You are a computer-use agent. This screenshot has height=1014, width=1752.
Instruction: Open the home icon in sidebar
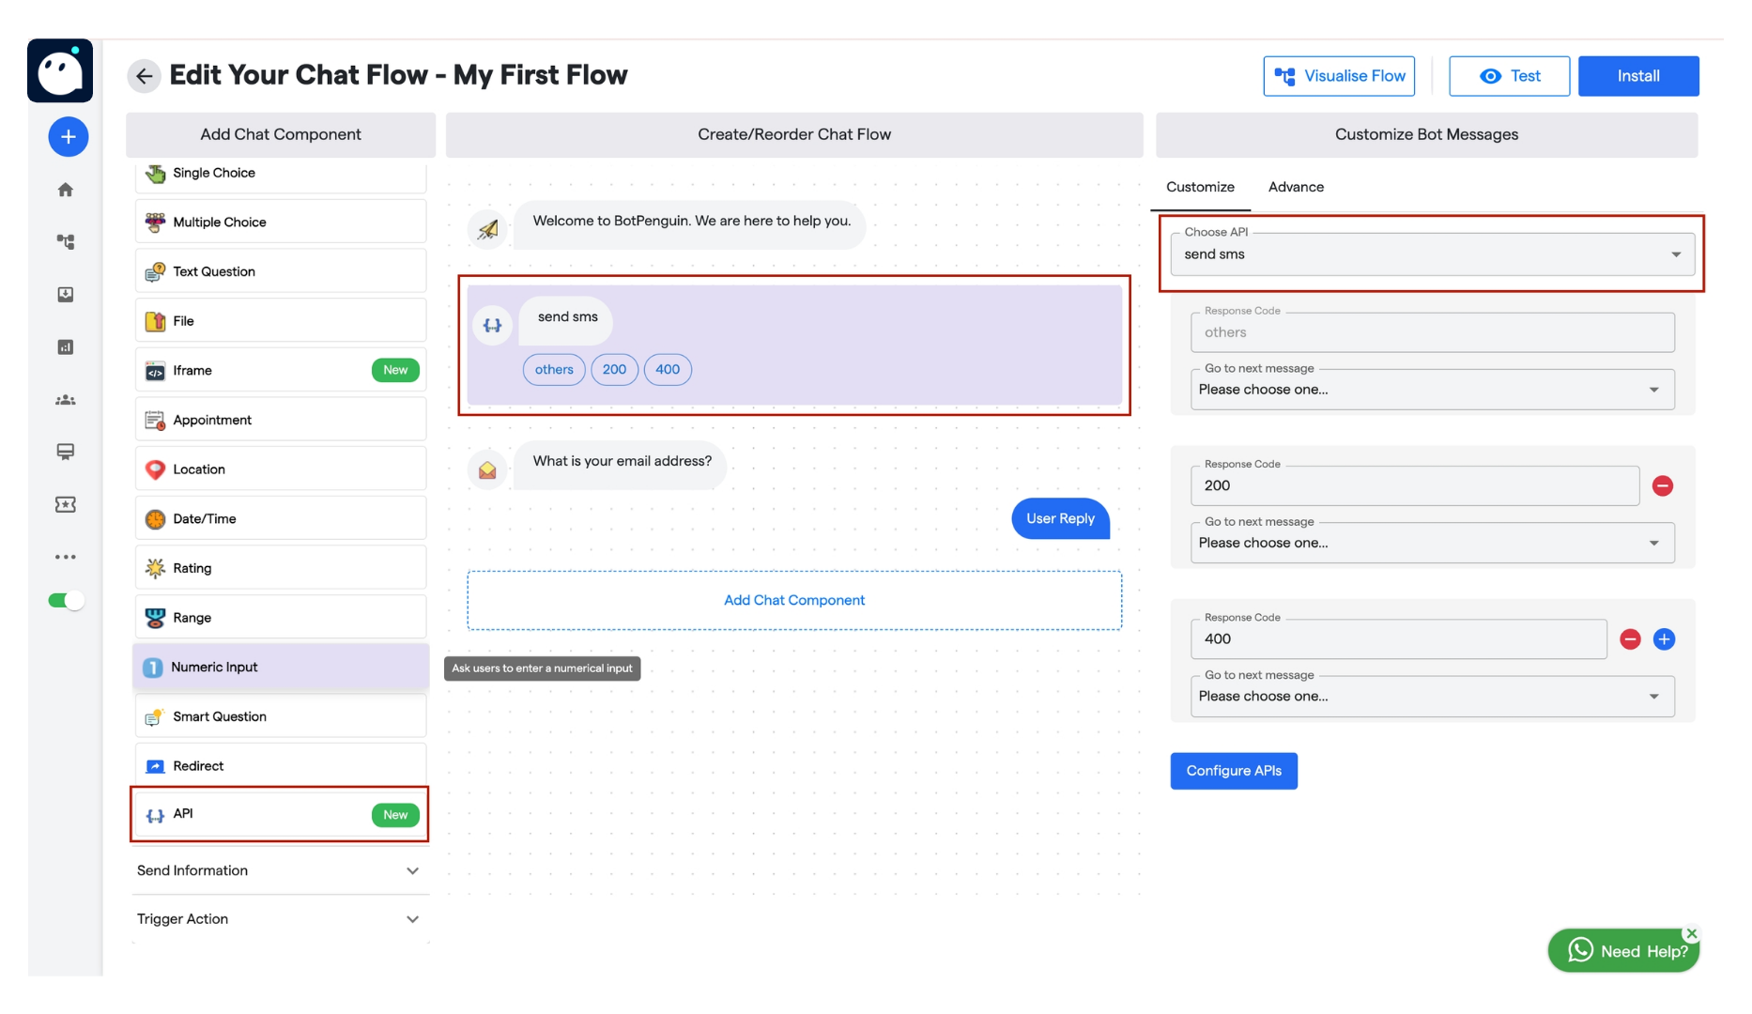click(x=66, y=189)
